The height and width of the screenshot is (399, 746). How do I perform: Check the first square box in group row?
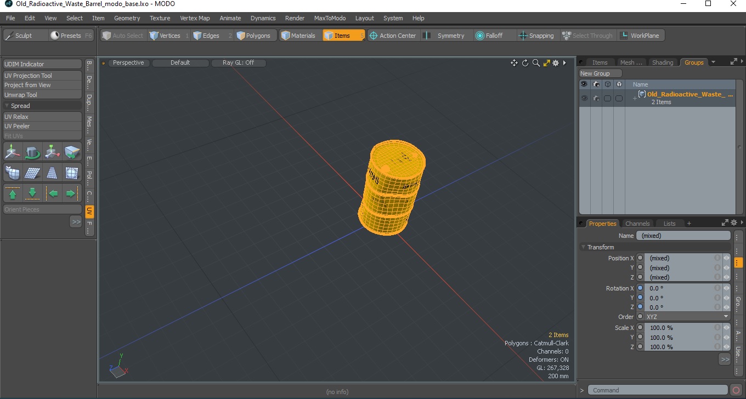click(607, 98)
